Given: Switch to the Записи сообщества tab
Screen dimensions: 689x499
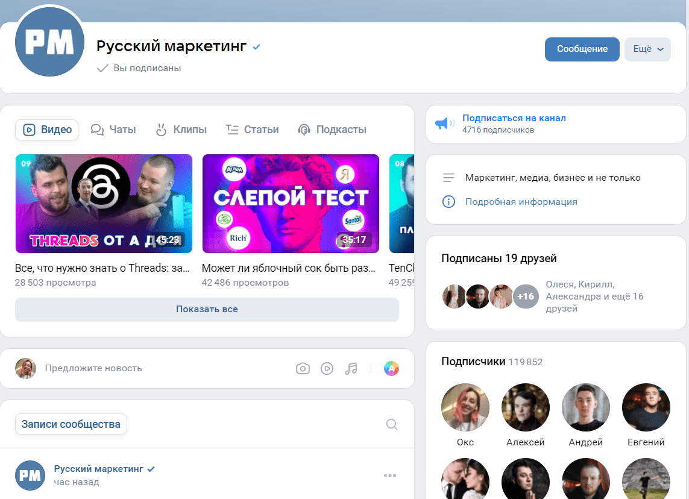Looking at the screenshot, I should [71, 424].
